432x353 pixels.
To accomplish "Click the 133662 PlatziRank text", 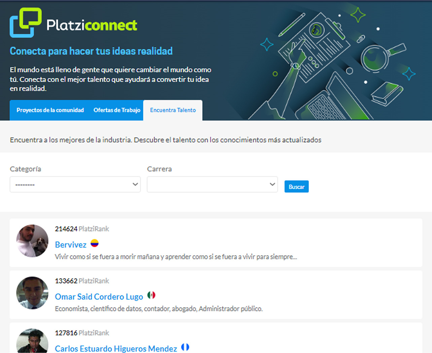I will pyautogui.click(x=82, y=281).
